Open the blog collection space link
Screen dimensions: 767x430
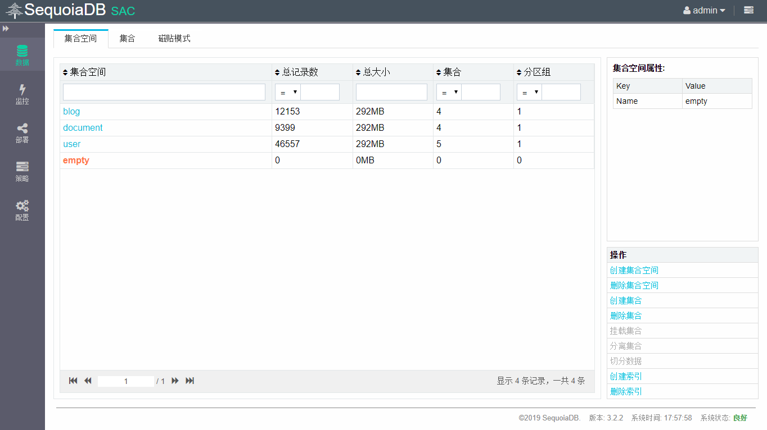pyautogui.click(x=71, y=111)
